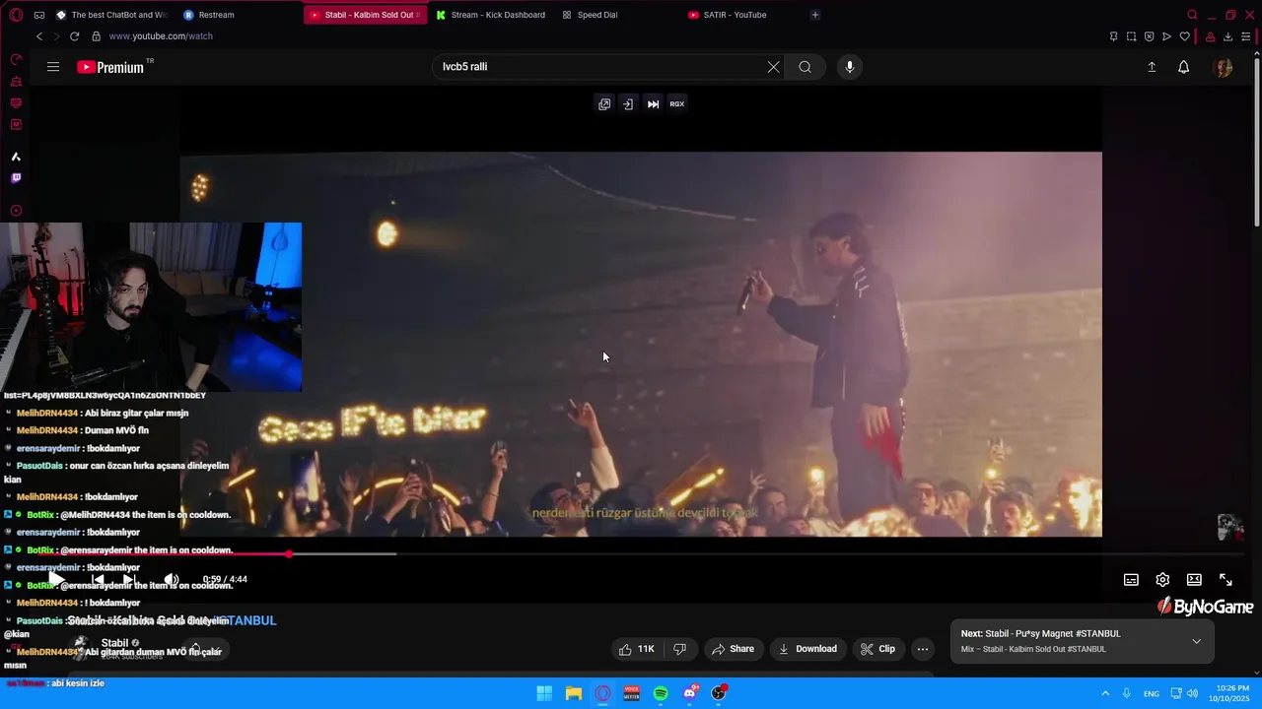Image resolution: width=1262 pixels, height=709 pixels.
Task: Click the red progress scrubber dot
Action: (x=289, y=554)
